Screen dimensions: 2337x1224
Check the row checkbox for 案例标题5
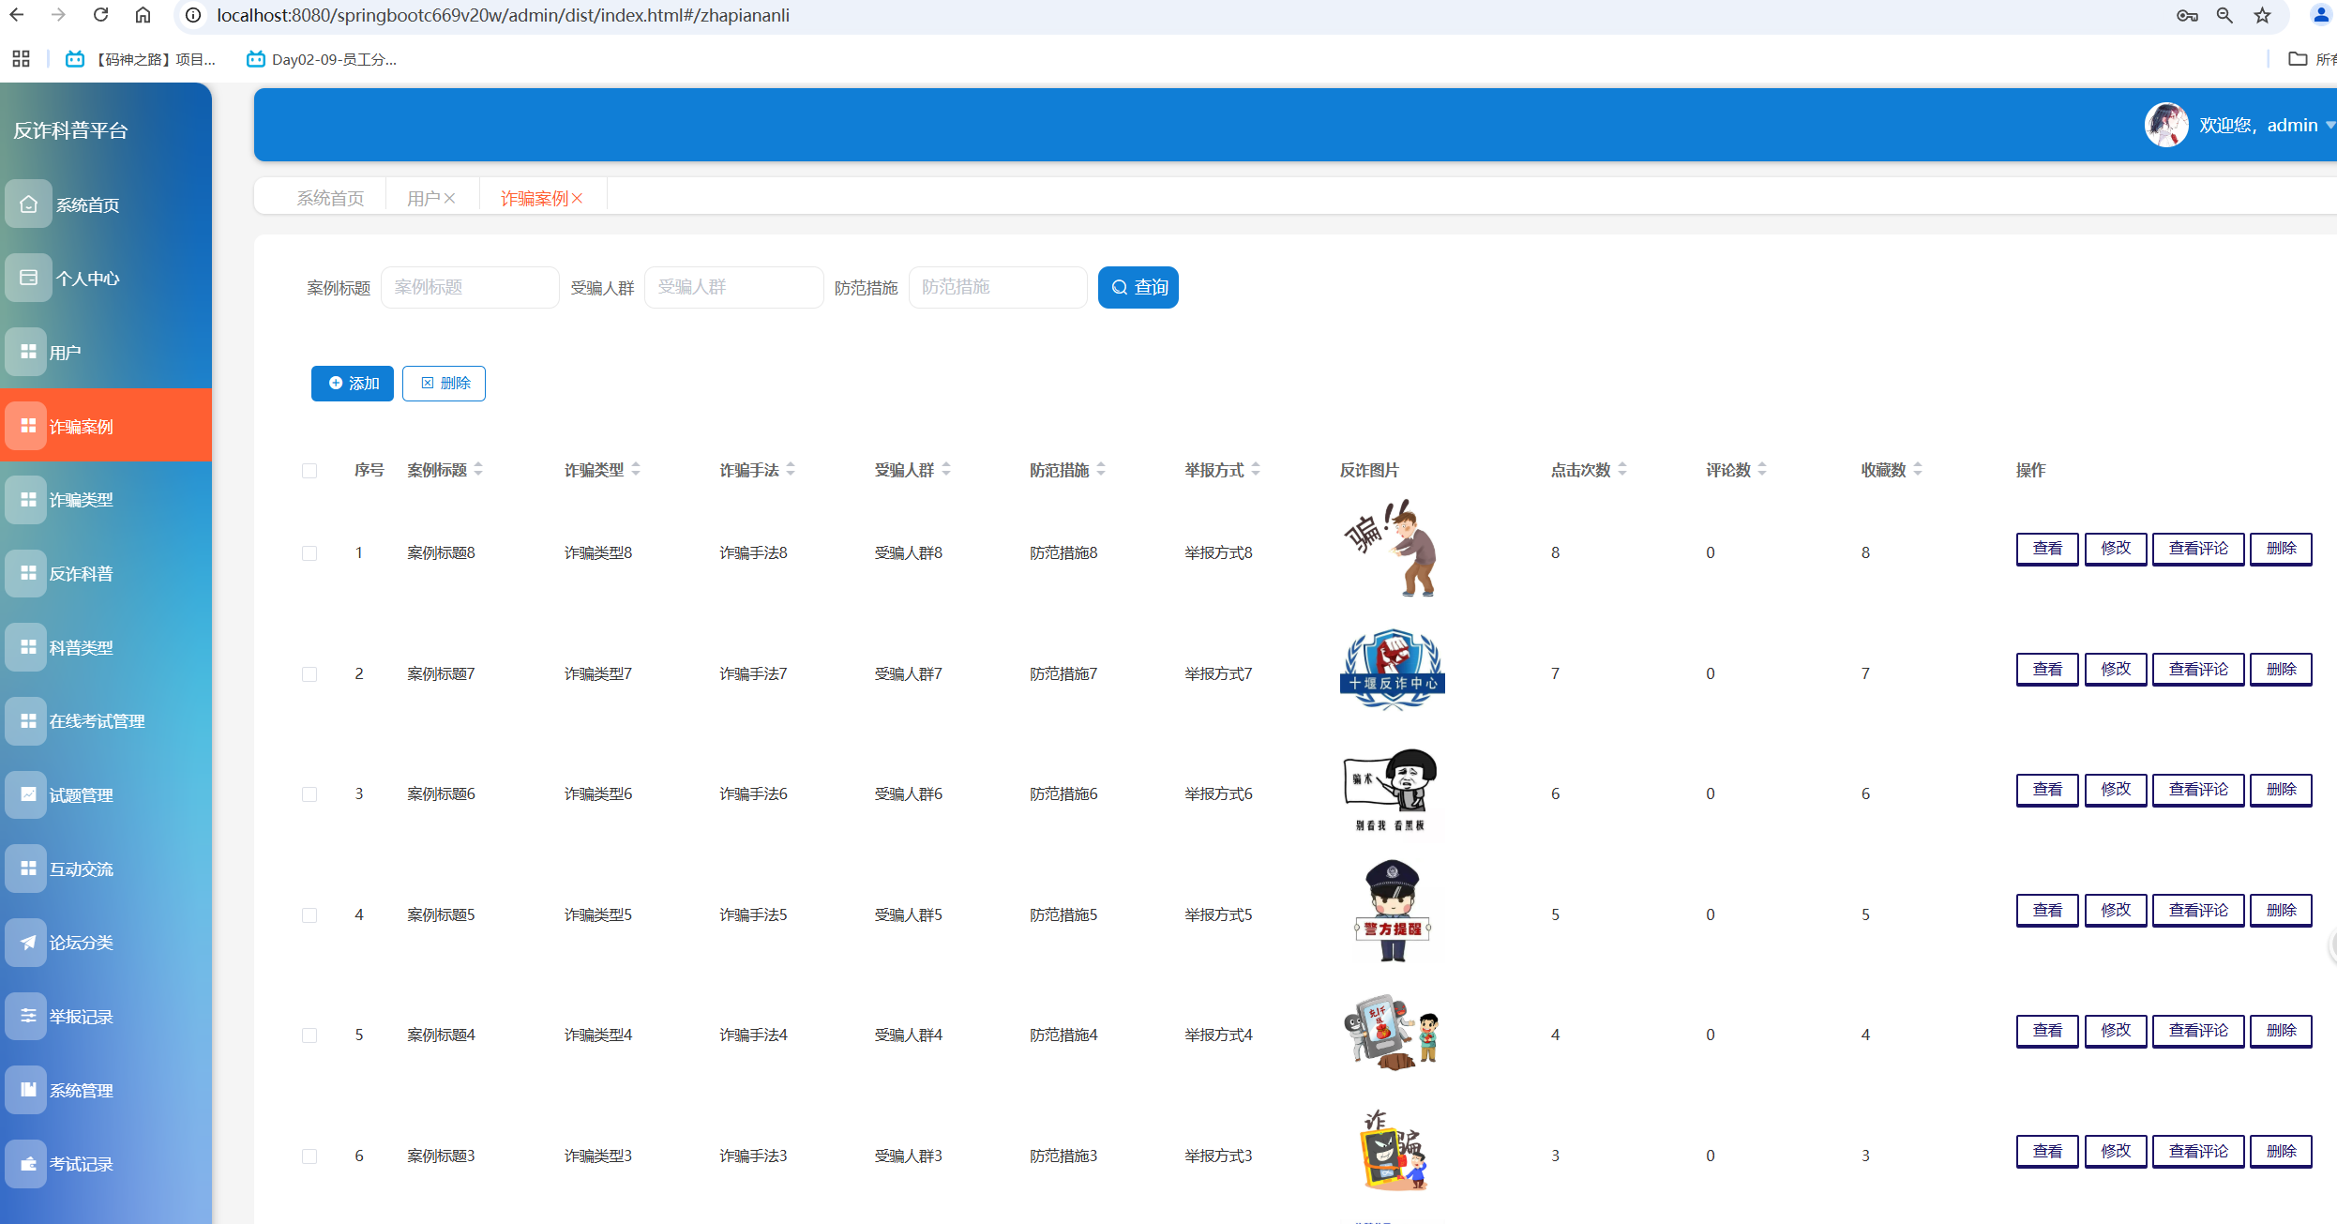(309, 915)
